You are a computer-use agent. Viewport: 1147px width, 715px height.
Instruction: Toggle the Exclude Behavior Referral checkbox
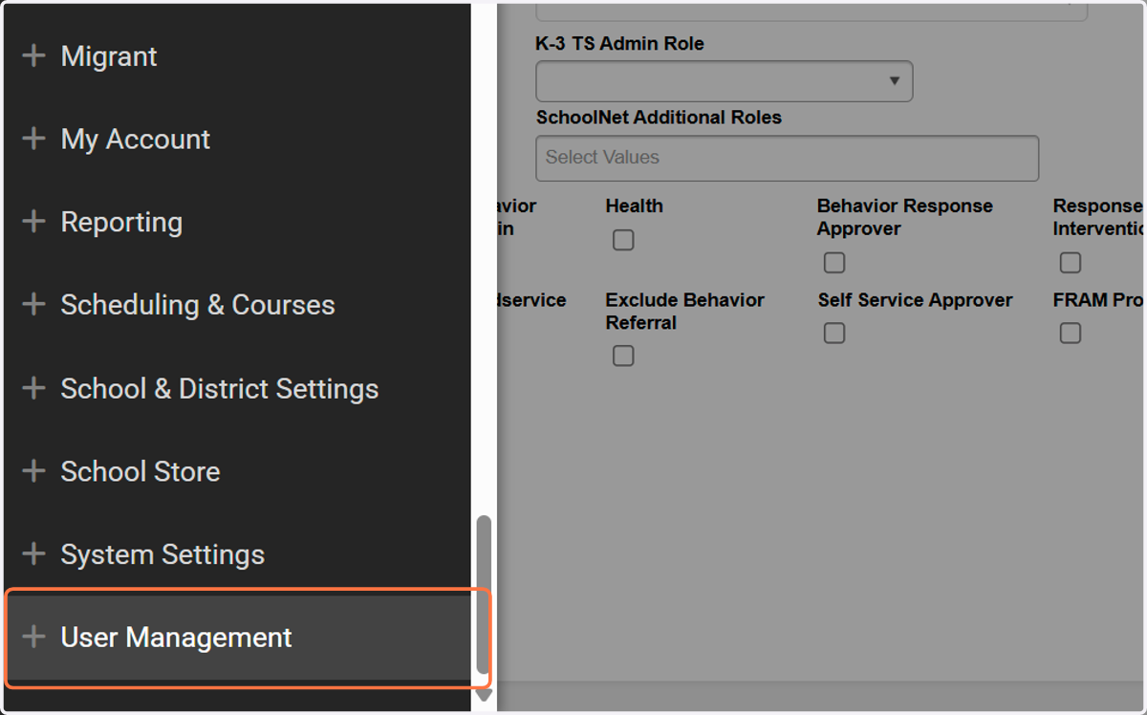click(623, 356)
